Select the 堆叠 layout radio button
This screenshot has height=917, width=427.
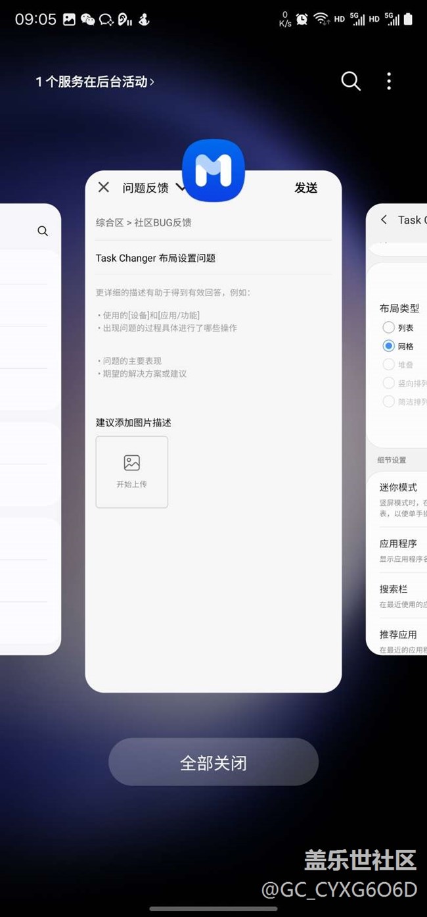click(x=389, y=364)
